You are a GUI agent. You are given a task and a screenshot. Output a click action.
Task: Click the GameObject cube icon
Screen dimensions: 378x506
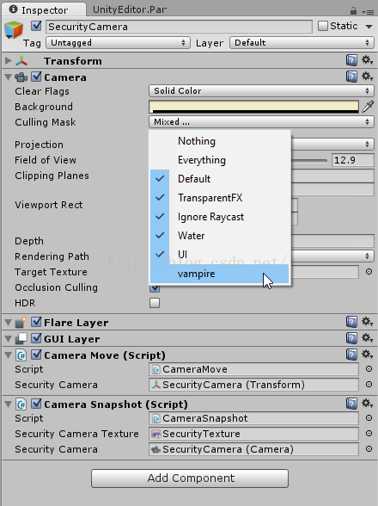click(x=14, y=29)
